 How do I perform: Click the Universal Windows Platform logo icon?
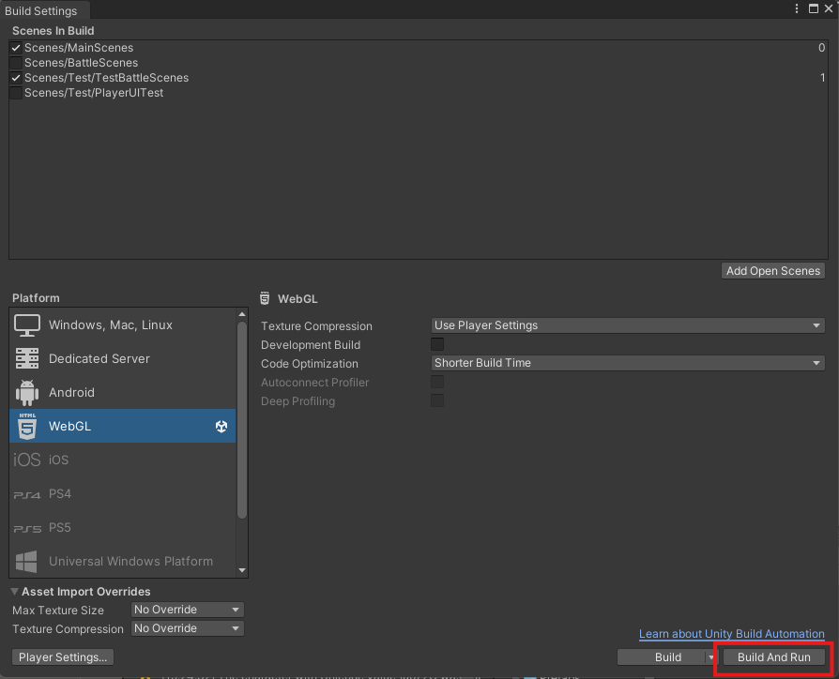(26, 562)
